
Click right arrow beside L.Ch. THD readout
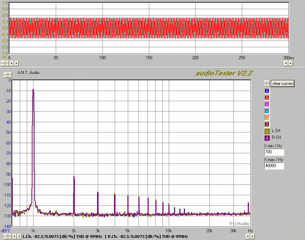19,236
